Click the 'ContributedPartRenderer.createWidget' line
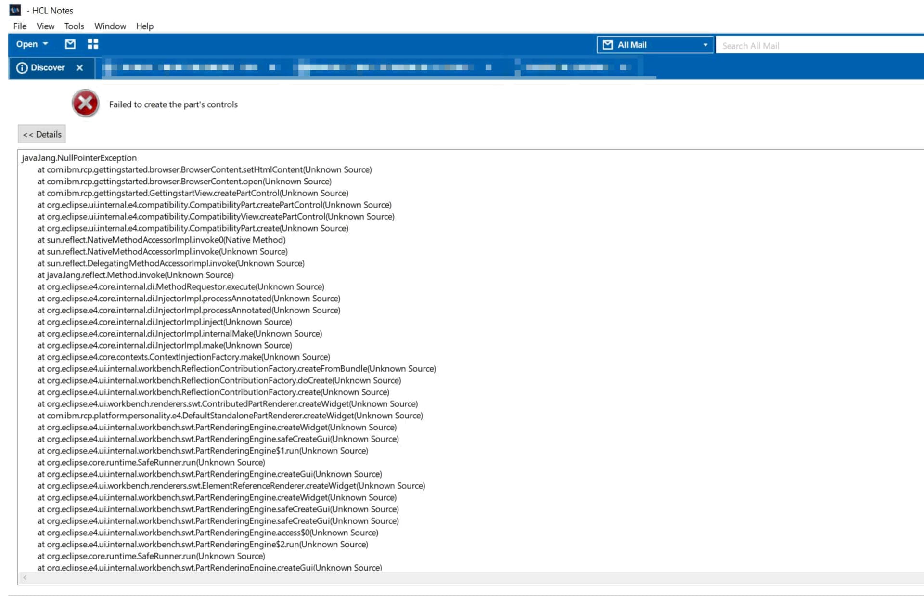Screen dimensions: 924x598 (228, 404)
